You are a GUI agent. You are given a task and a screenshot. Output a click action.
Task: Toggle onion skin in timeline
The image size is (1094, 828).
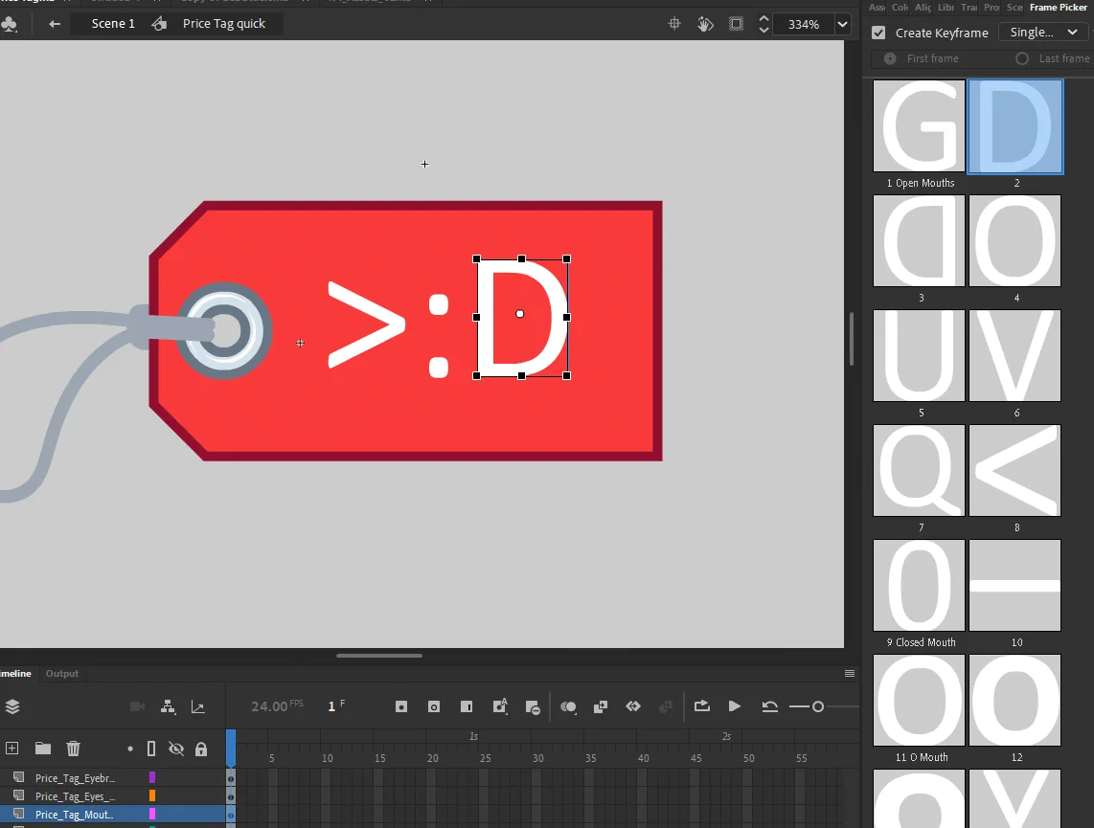(x=568, y=706)
